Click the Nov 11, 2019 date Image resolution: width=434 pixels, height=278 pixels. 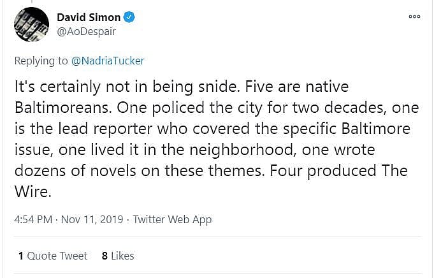coord(95,219)
